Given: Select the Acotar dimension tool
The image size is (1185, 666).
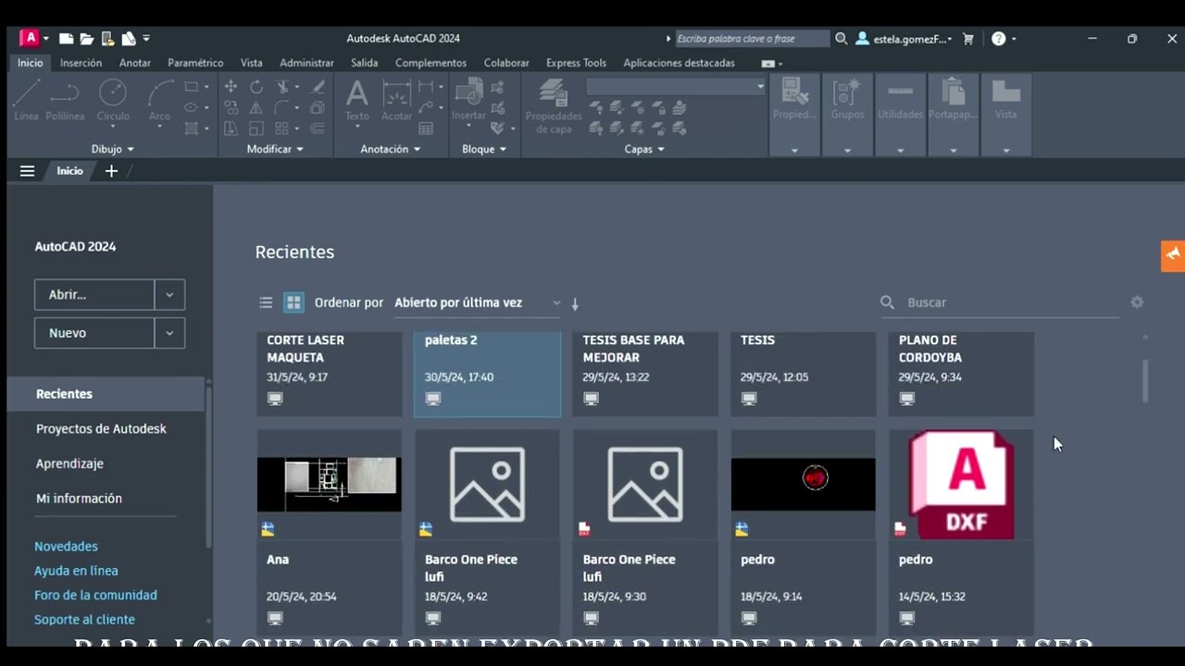Looking at the screenshot, I should coord(396,101).
